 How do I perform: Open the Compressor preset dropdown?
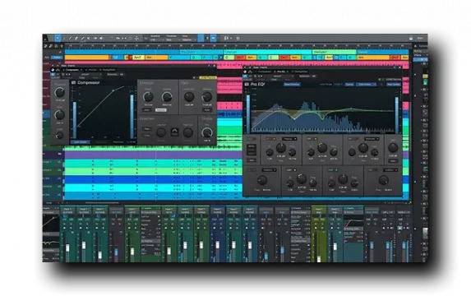click(x=90, y=74)
